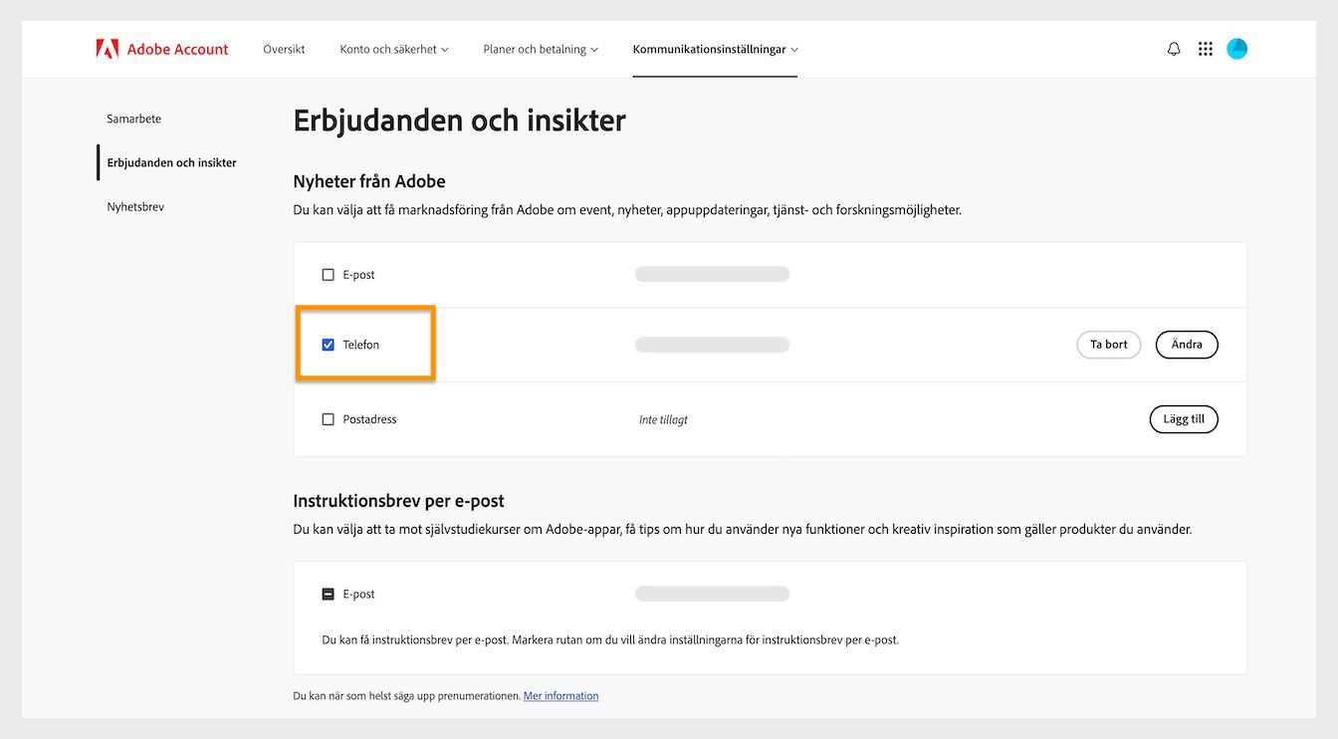Screen dimensions: 1338x739
Task: Open the profile avatar menu
Action: [x=1236, y=48]
